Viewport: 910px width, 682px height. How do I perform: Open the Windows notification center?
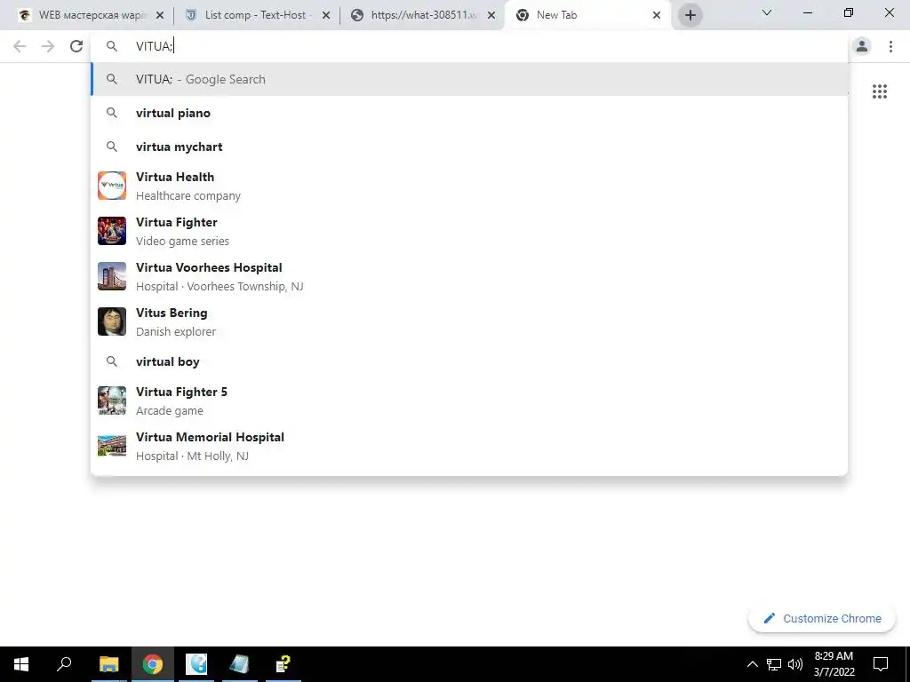[x=881, y=664]
